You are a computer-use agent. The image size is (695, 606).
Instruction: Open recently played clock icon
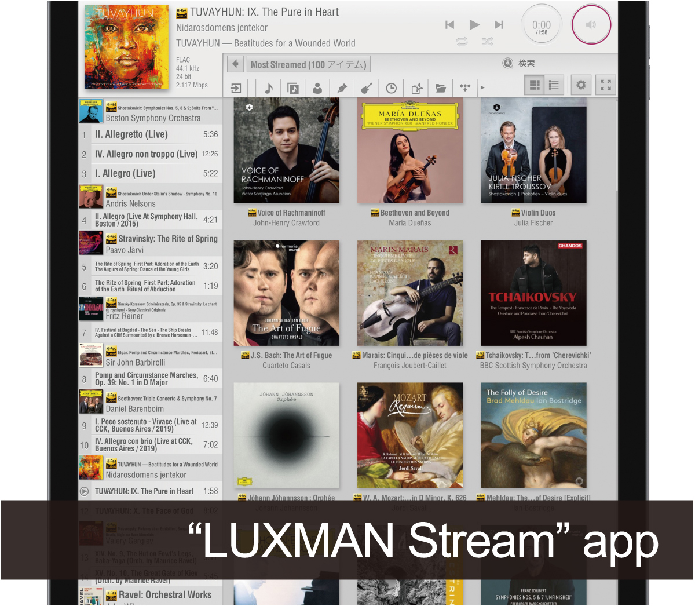point(392,88)
